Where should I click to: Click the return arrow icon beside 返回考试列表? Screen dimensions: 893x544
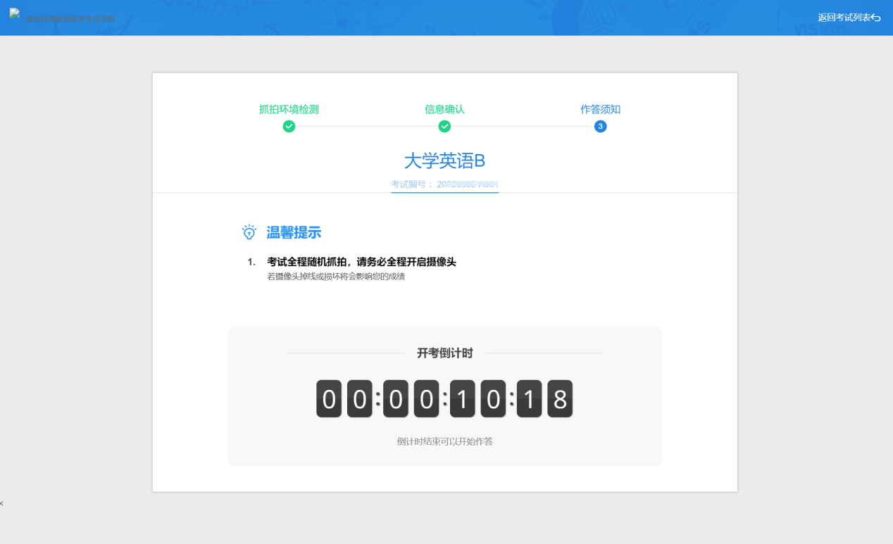pos(876,18)
